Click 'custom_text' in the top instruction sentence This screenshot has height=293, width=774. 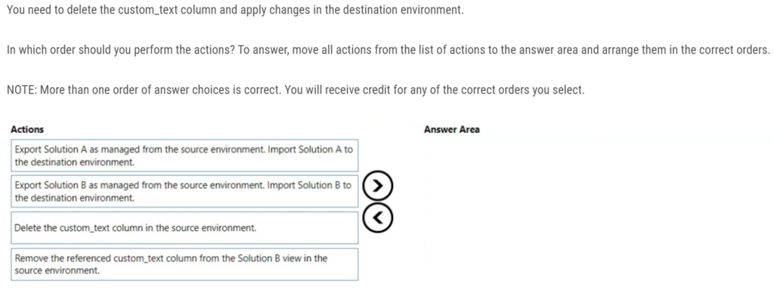pyautogui.click(x=148, y=11)
